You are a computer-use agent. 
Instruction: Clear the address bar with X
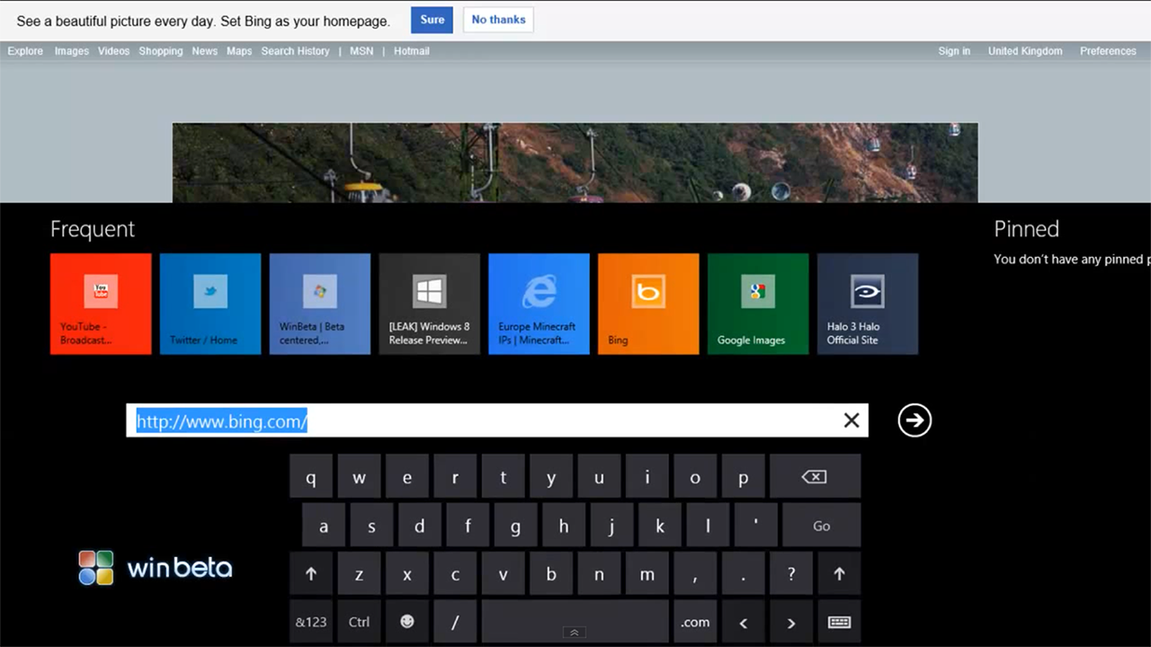pos(851,421)
